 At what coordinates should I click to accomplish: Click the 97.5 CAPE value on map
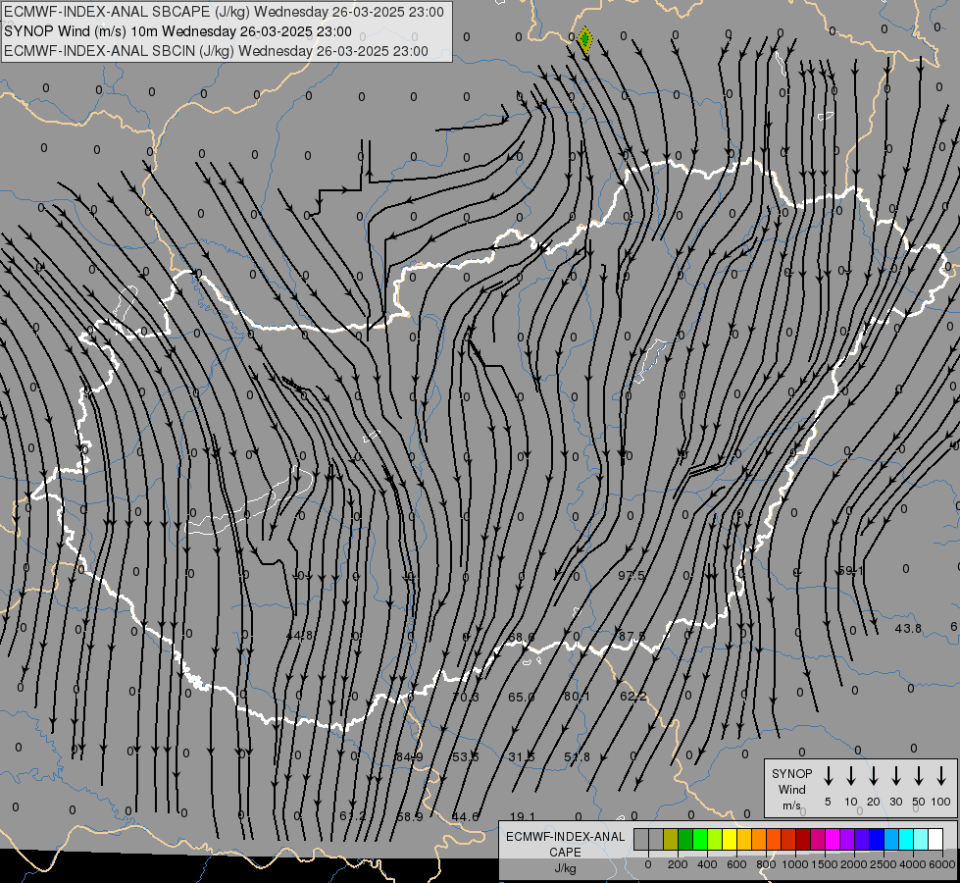[x=632, y=575]
